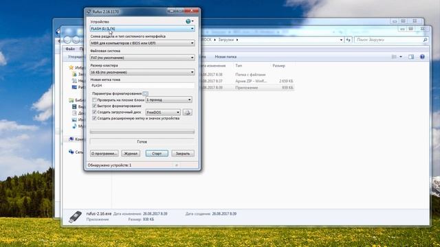Open the '1 проход' passes dropdown
Image resolution: width=440 pixels, height=247 pixels.
point(168,99)
